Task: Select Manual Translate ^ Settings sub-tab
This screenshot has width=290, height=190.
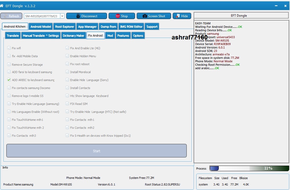Action: (x=41, y=36)
